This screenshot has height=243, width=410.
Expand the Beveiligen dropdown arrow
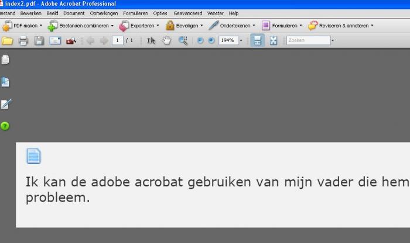tap(201, 26)
